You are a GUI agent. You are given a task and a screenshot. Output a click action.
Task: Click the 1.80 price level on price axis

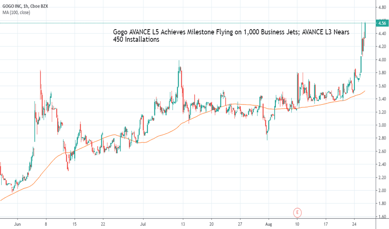(x=382, y=204)
